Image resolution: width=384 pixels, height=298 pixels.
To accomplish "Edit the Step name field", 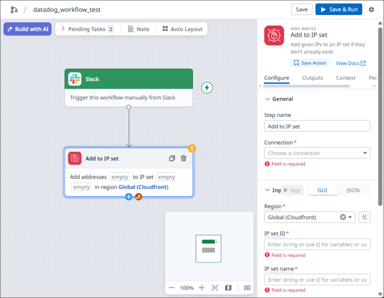I will [x=317, y=126].
